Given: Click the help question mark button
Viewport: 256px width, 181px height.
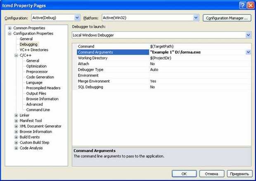Looking at the screenshot, I should pyautogui.click(x=243, y=5).
